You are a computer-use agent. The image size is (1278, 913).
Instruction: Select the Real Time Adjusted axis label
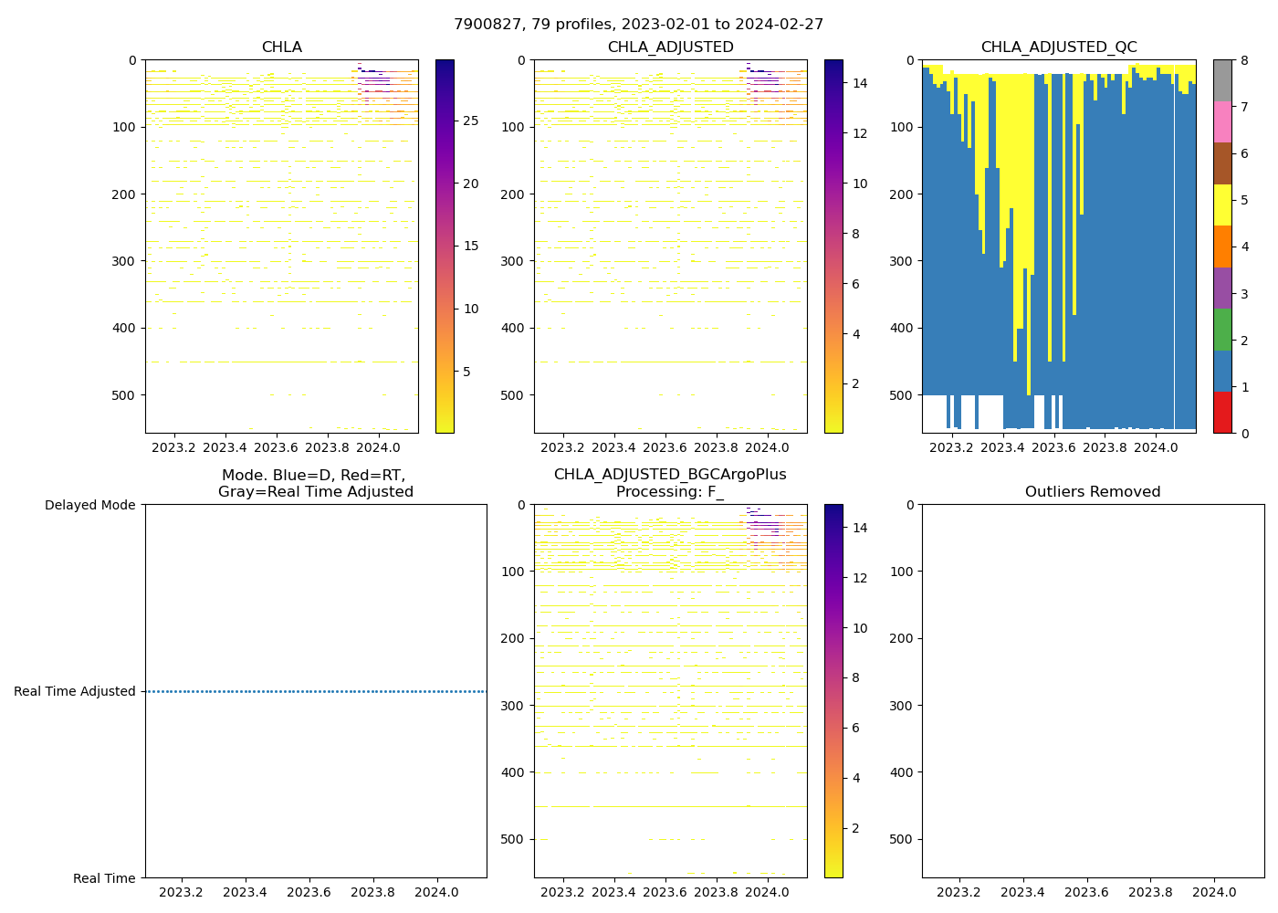75,691
